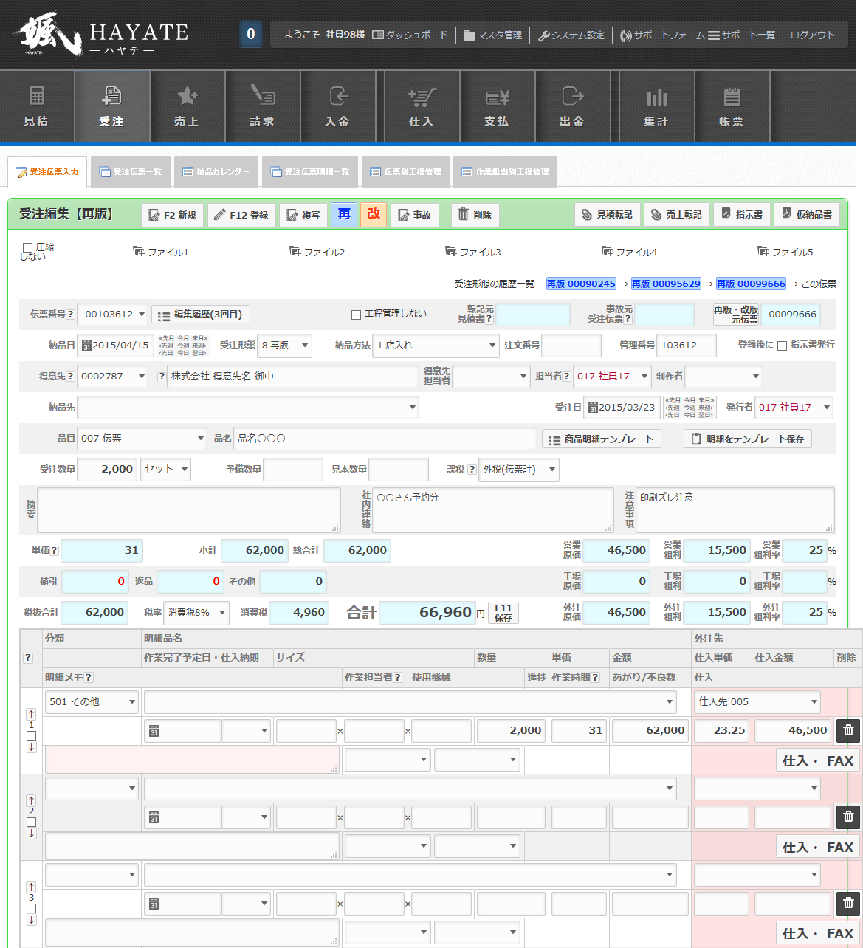
Task: Click the 注意事項 text area
Action: 735,509
